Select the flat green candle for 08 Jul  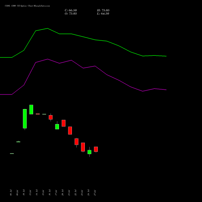pos(12,154)
